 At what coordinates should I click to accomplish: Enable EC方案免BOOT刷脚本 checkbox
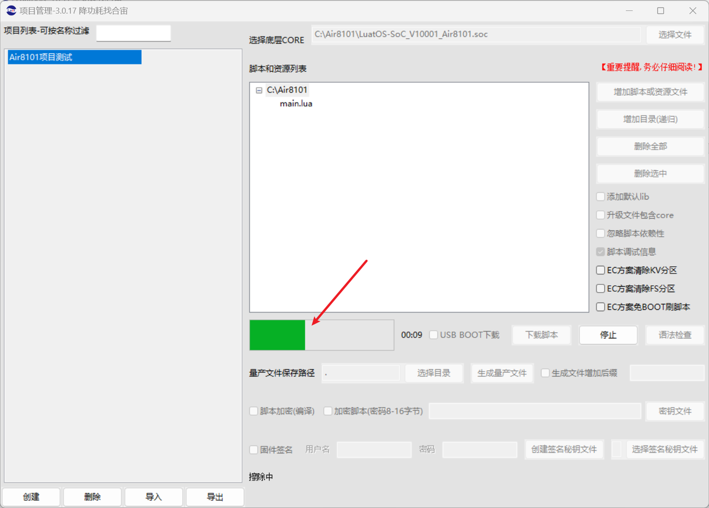point(600,307)
